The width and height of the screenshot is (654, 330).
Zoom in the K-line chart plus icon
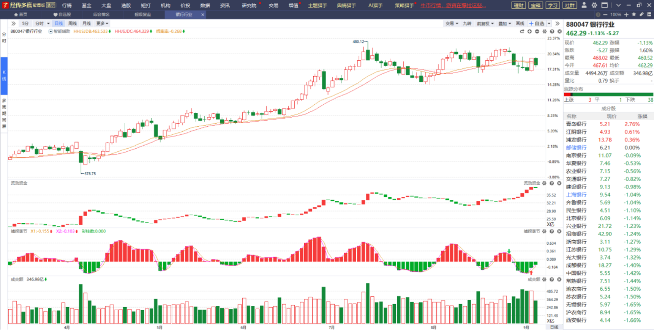point(530,31)
